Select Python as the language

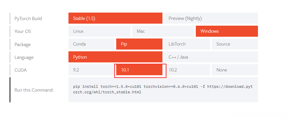(115, 57)
